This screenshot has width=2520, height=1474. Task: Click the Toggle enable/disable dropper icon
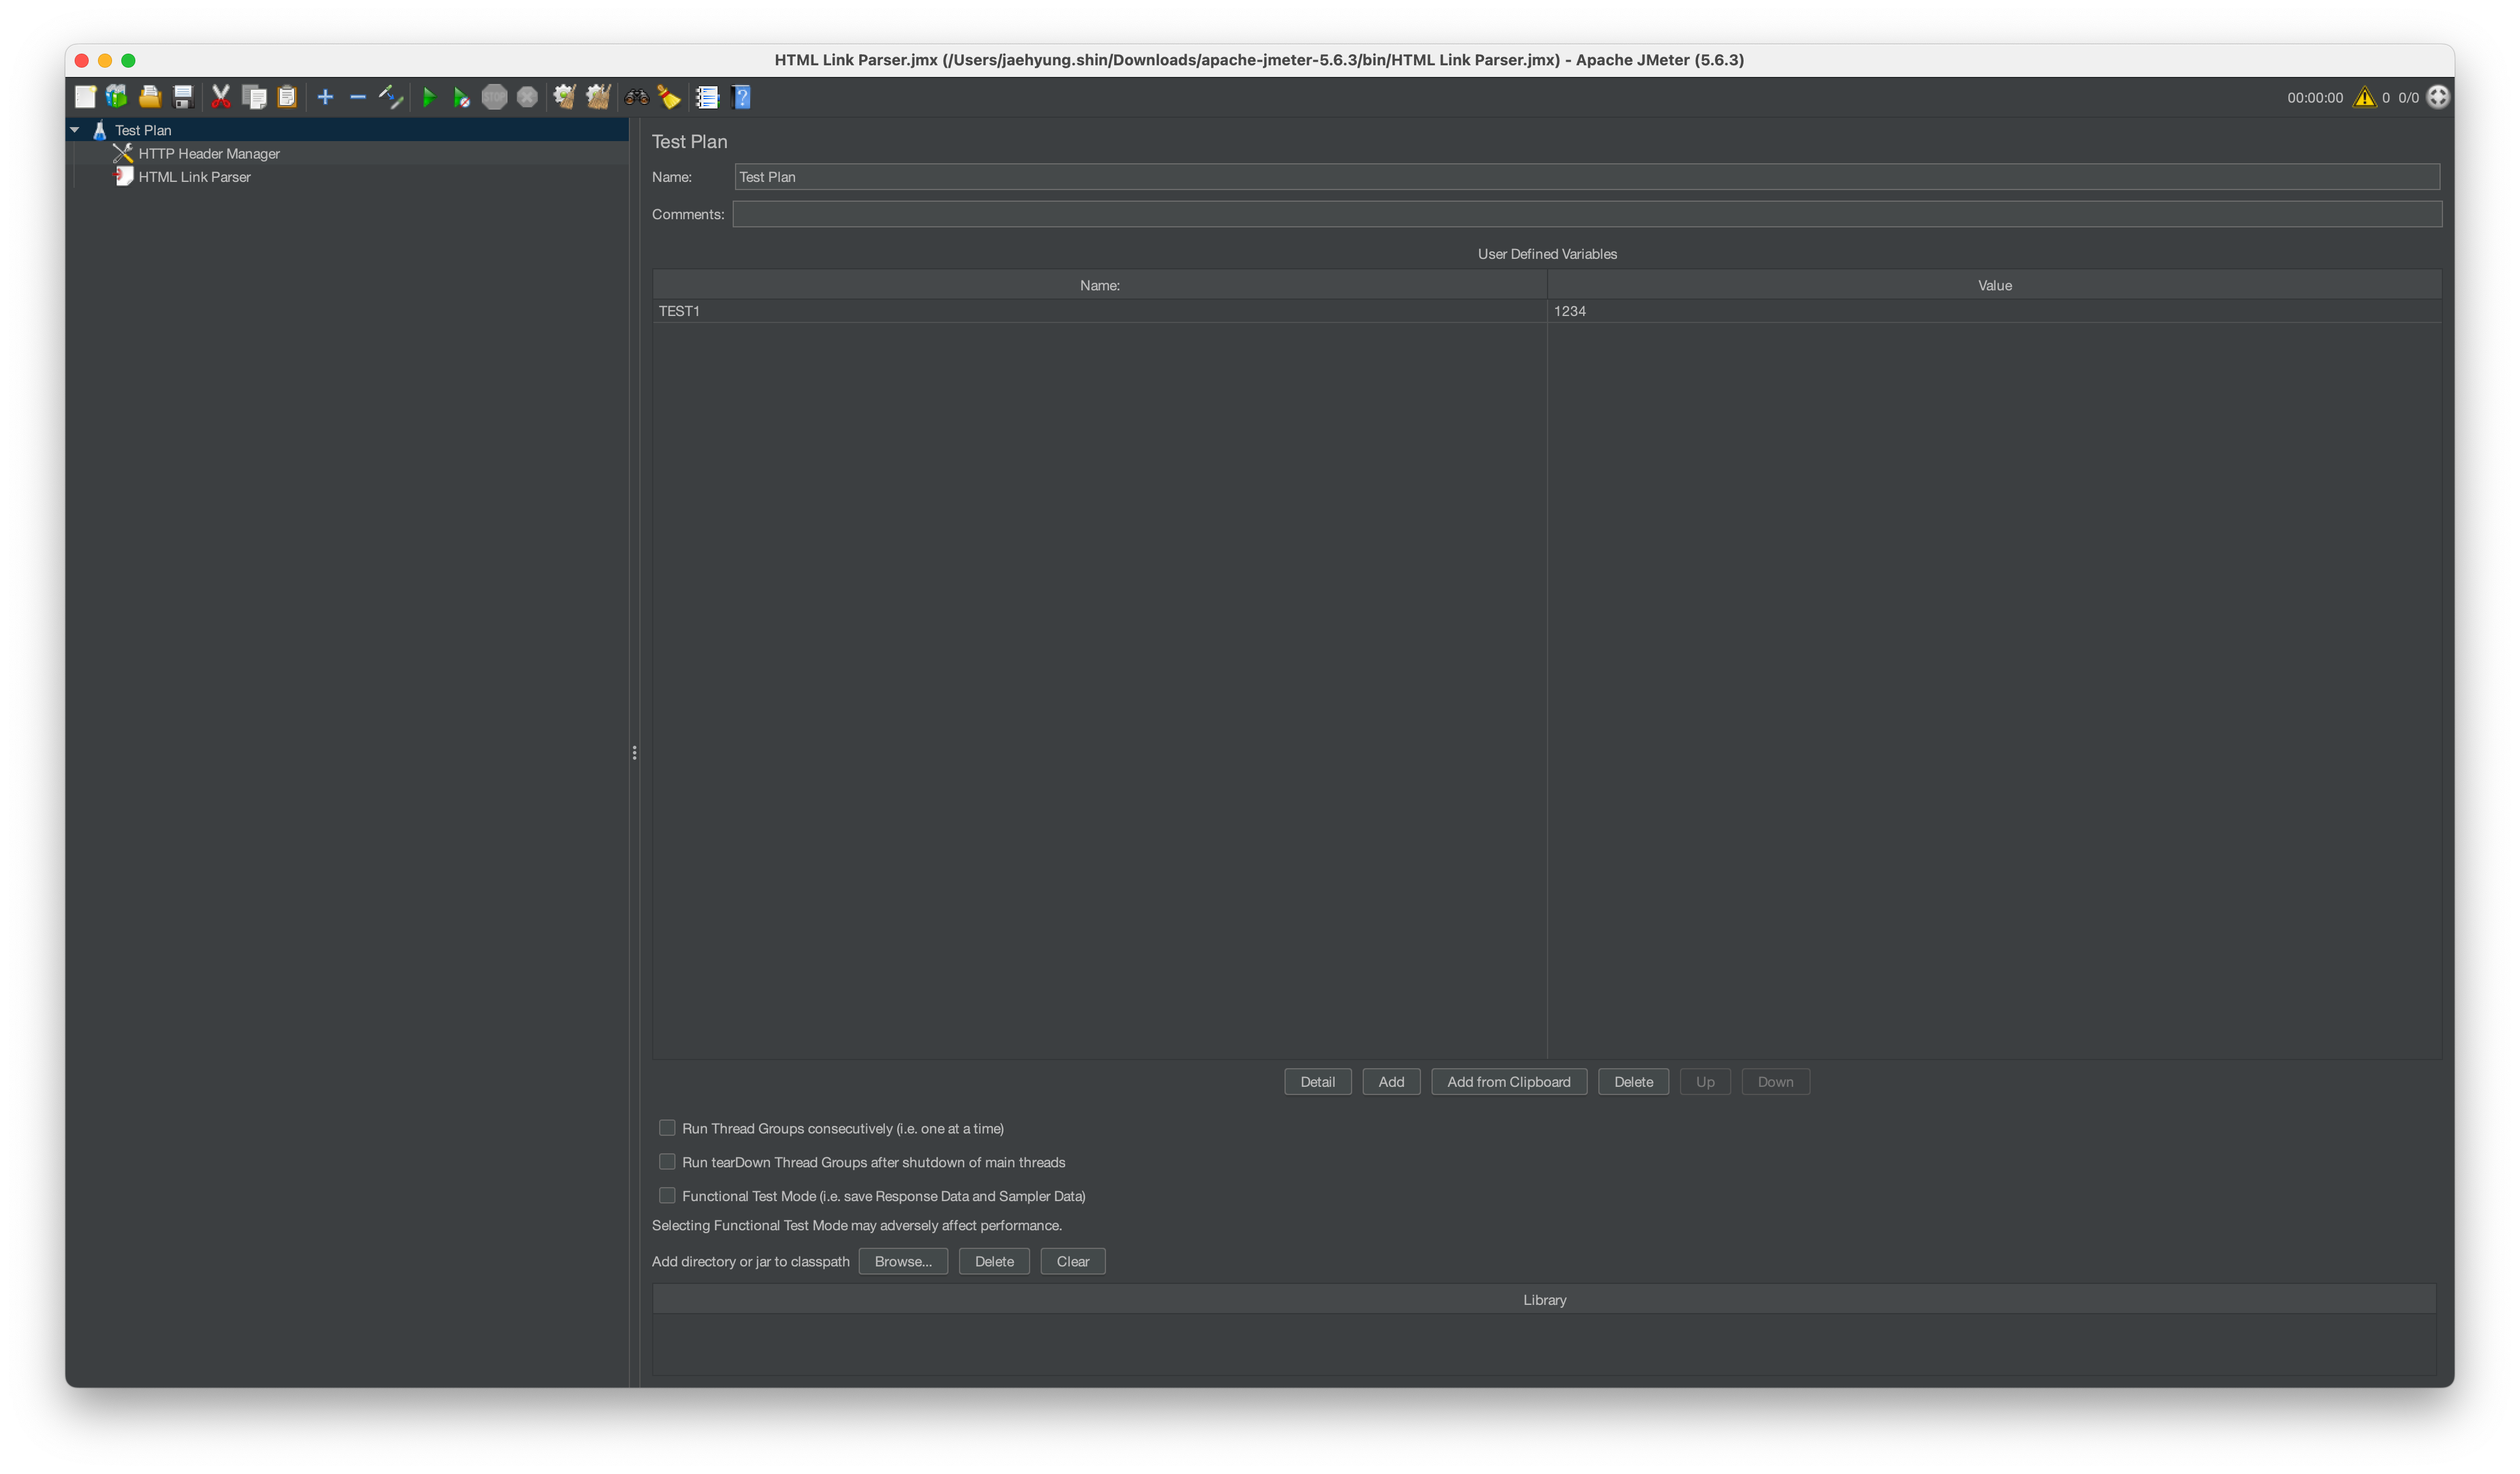[x=391, y=97]
